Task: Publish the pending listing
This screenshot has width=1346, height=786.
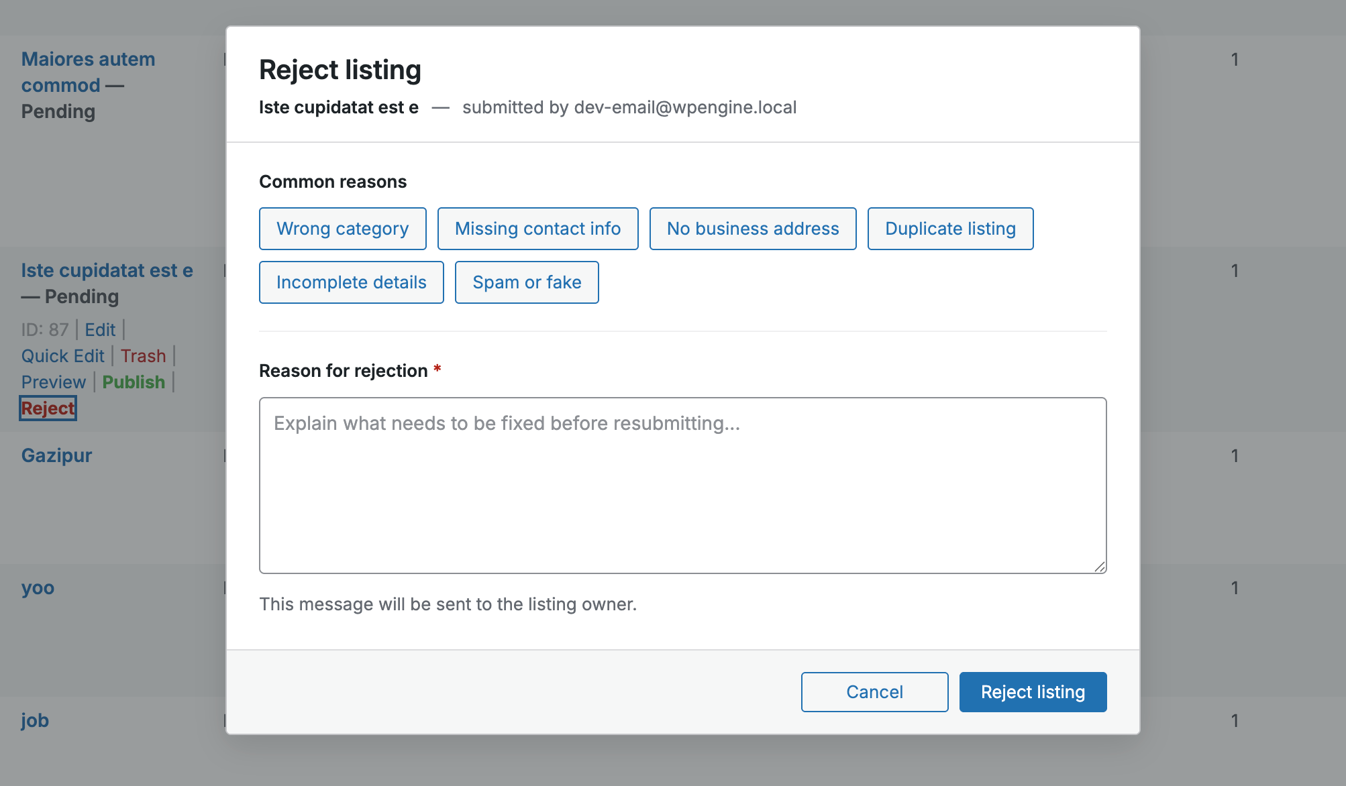Action: click(134, 382)
